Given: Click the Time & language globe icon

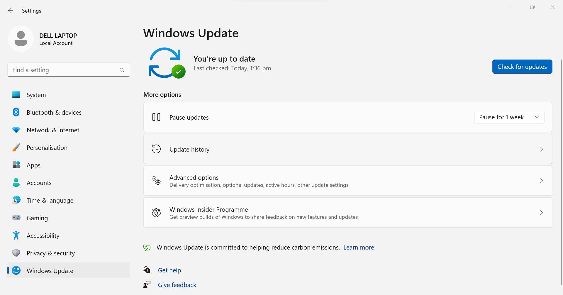Looking at the screenshot, I should click(x=16, y=200).
